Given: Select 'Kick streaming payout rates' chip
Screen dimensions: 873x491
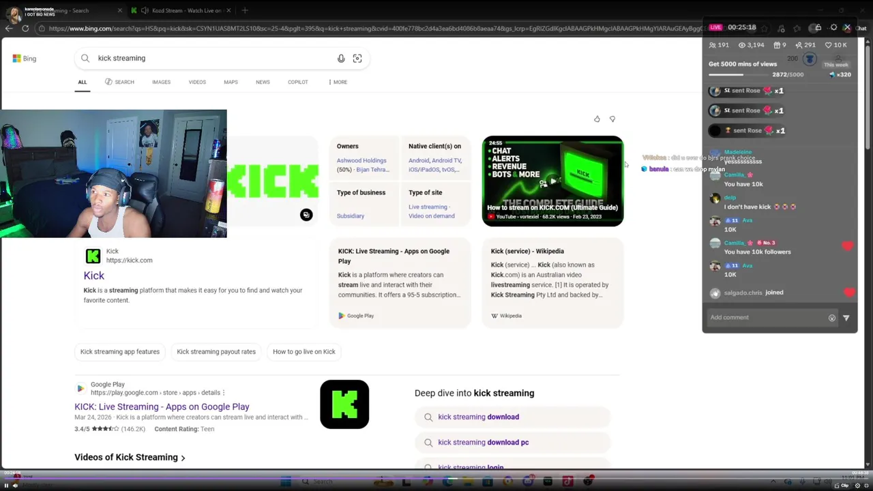Looking at the screenshot, I should 216,352.
